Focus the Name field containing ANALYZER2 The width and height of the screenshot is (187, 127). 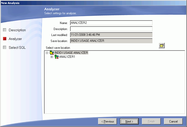(111, 23)
